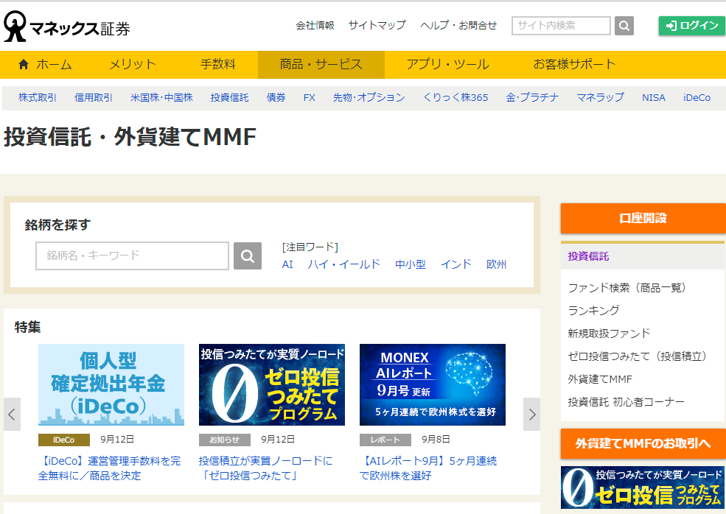
Task: Click the ログイン login button
Action: [692, 26]
